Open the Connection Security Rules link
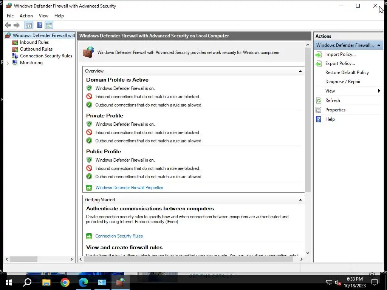387x290 pixels. (119, 236)
